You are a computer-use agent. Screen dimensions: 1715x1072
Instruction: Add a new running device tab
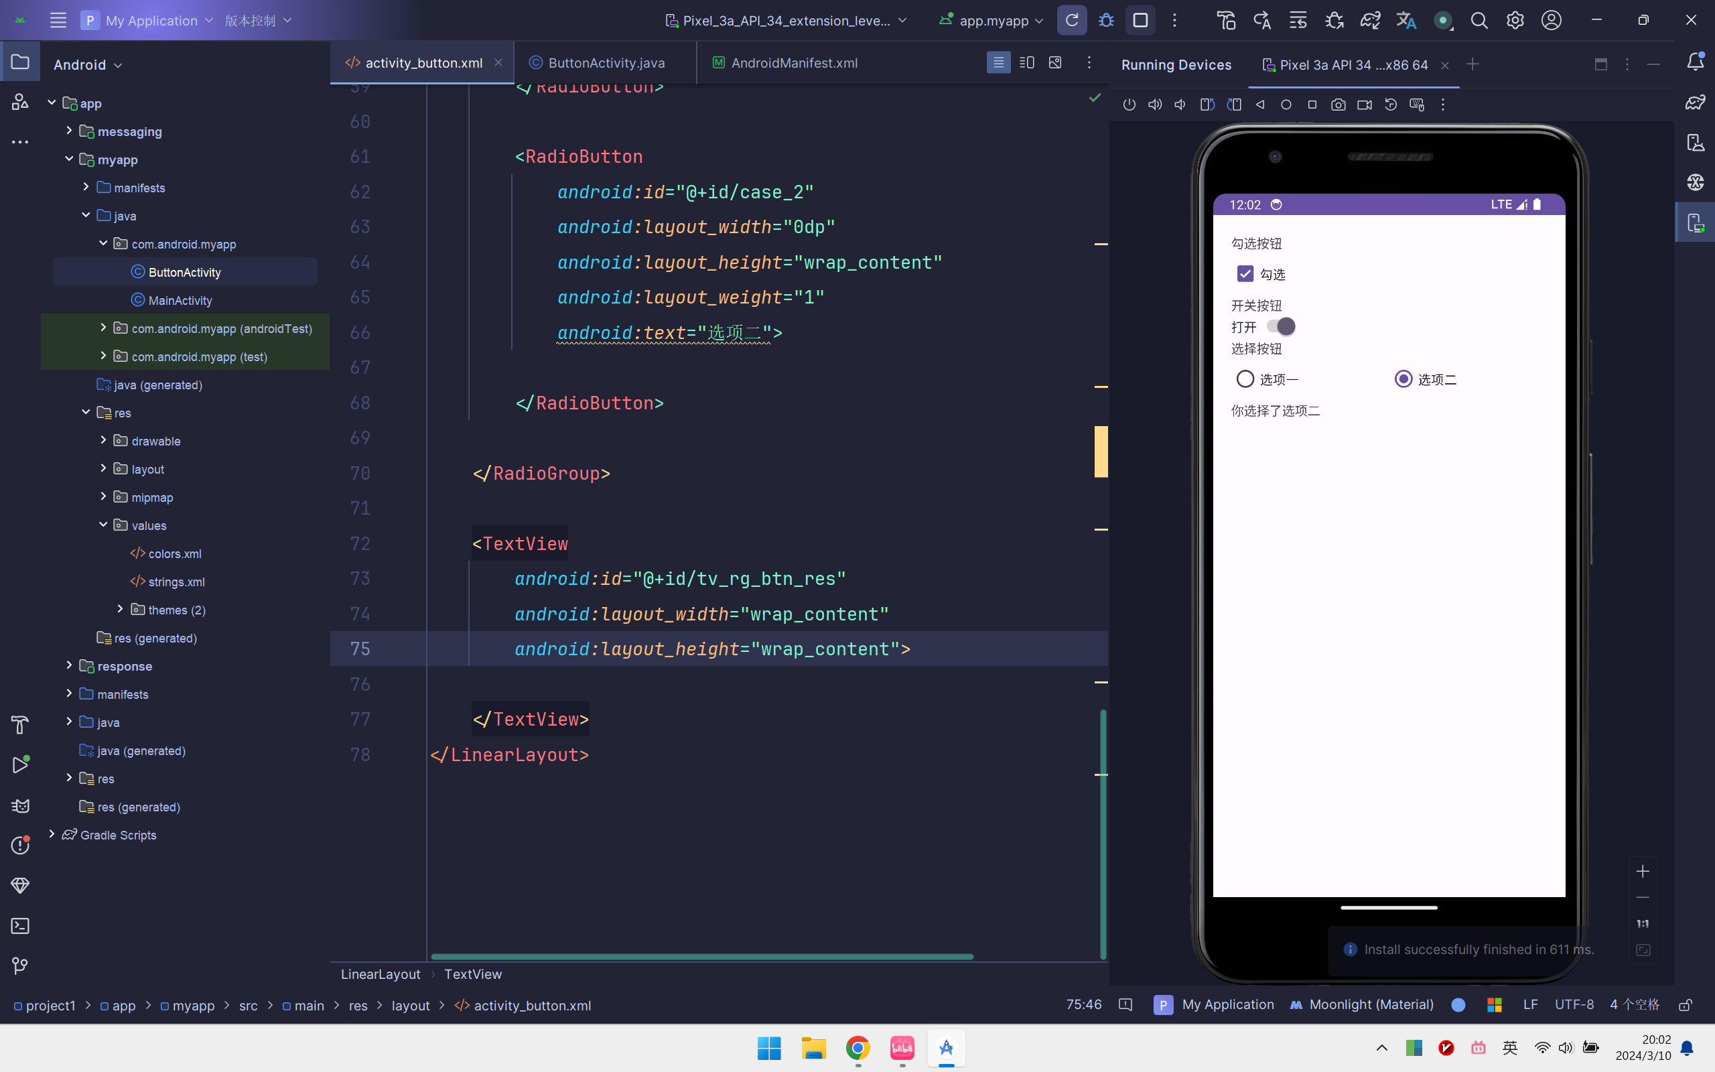pos(1472,64)
